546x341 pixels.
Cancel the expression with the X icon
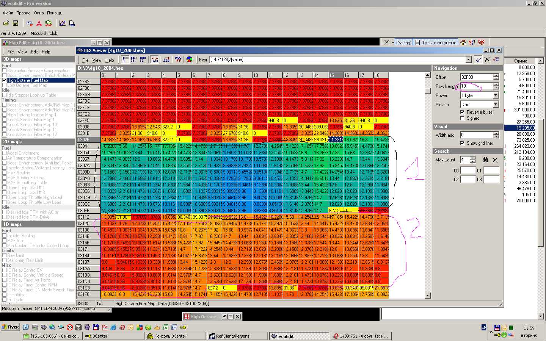[487, 59]
